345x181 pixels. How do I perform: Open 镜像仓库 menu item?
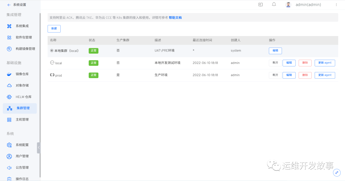coord(22,74)
